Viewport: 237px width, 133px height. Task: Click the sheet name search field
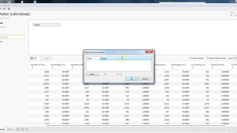12,37
